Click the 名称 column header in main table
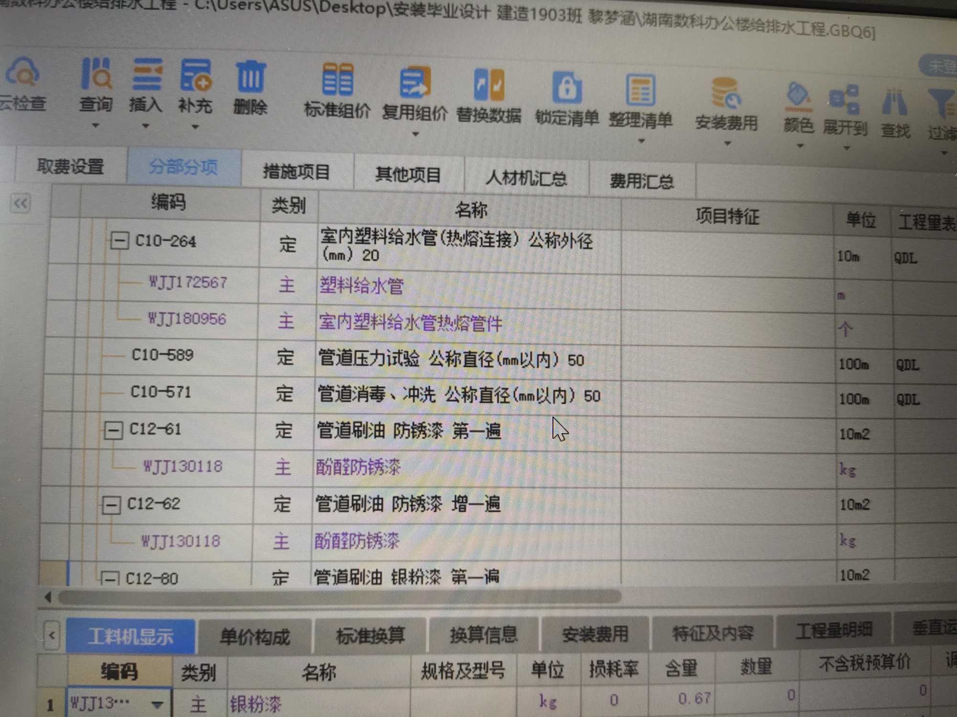The height and width of the screenshot is (717, 957). 471,209
